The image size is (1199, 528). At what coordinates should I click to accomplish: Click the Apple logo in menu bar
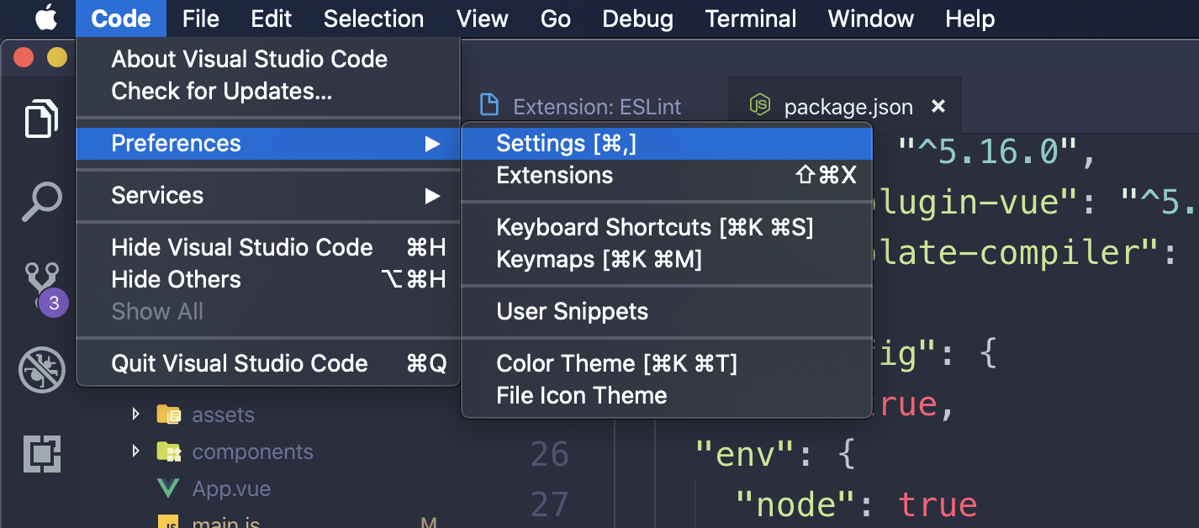click(x=46, y=18)
